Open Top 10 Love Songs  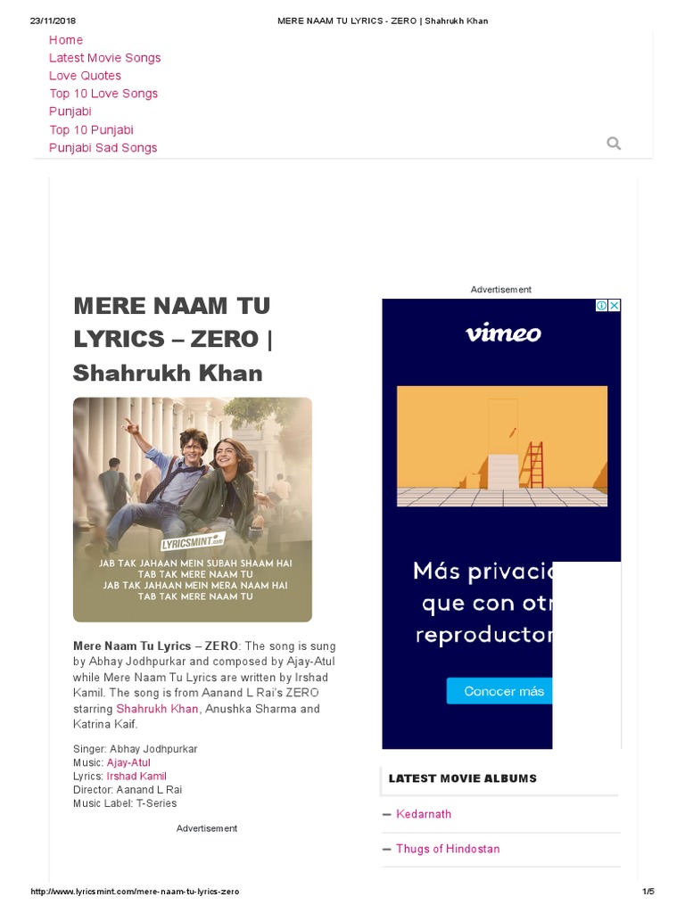[103, 94]
